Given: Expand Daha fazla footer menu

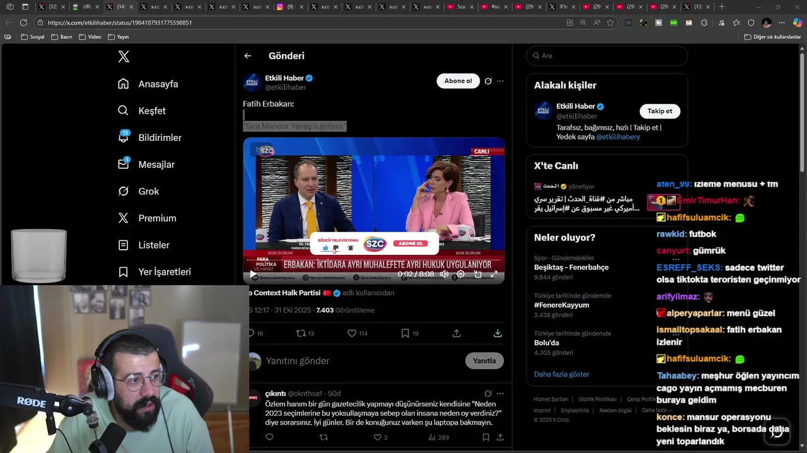Looking at the screenshot, I should click(657, 410).
